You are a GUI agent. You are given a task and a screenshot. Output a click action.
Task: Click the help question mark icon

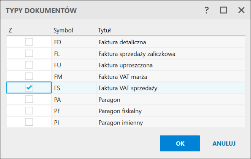point(207,11)
